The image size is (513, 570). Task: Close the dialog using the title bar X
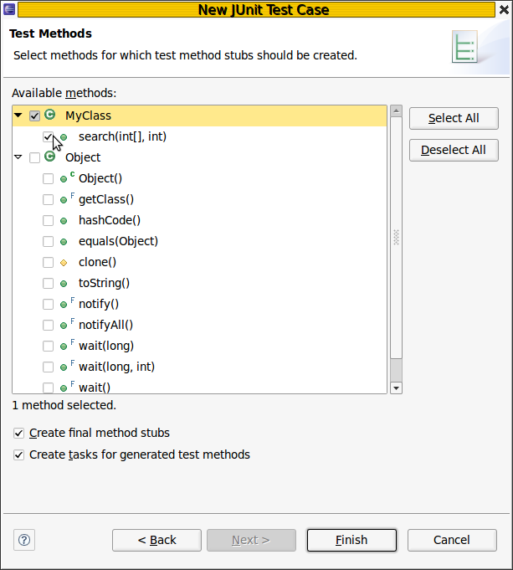coord(504,9)
